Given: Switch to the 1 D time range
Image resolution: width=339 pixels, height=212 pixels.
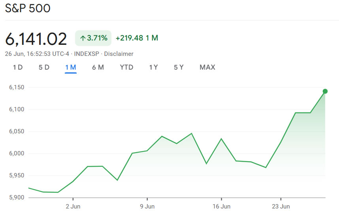Looking at the screenshot, I should point(18,67).
